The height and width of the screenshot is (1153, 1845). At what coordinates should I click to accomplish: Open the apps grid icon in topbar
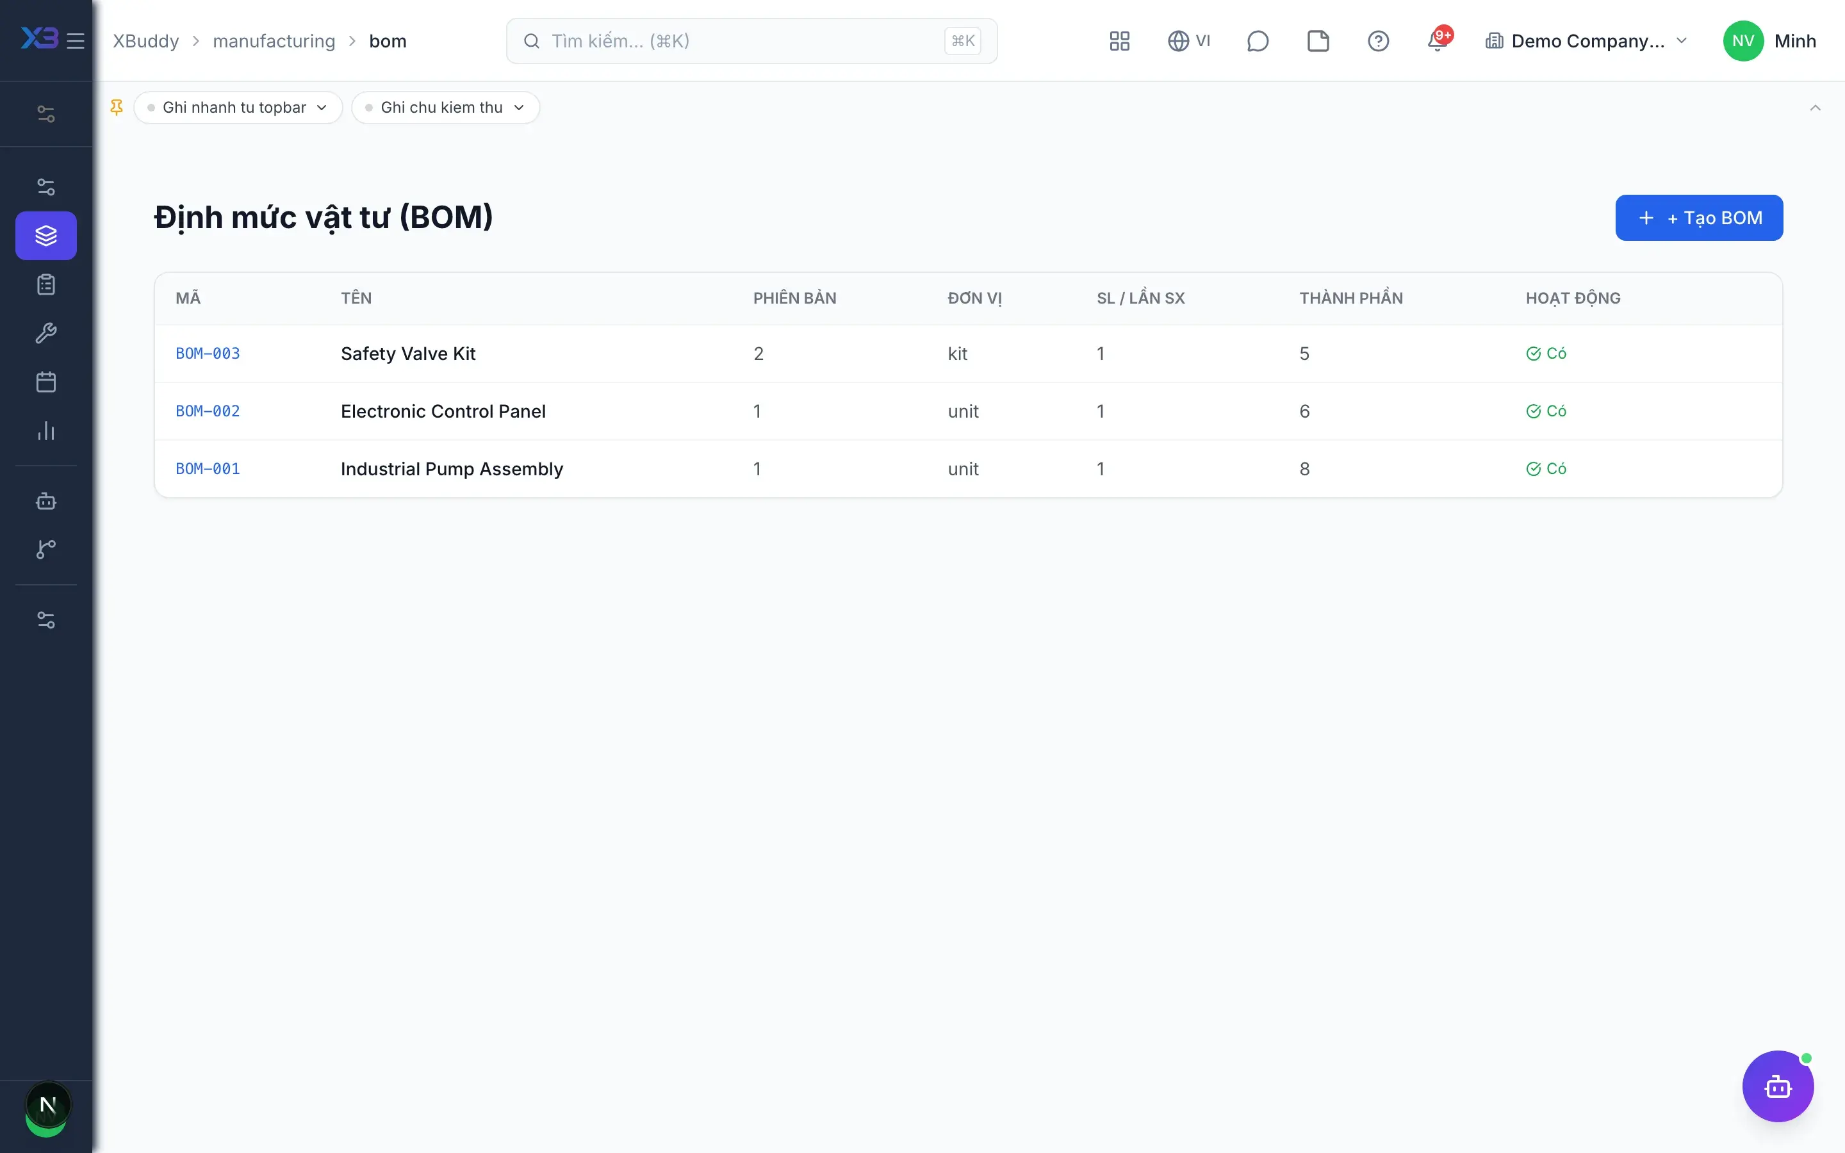point(1119,40)
